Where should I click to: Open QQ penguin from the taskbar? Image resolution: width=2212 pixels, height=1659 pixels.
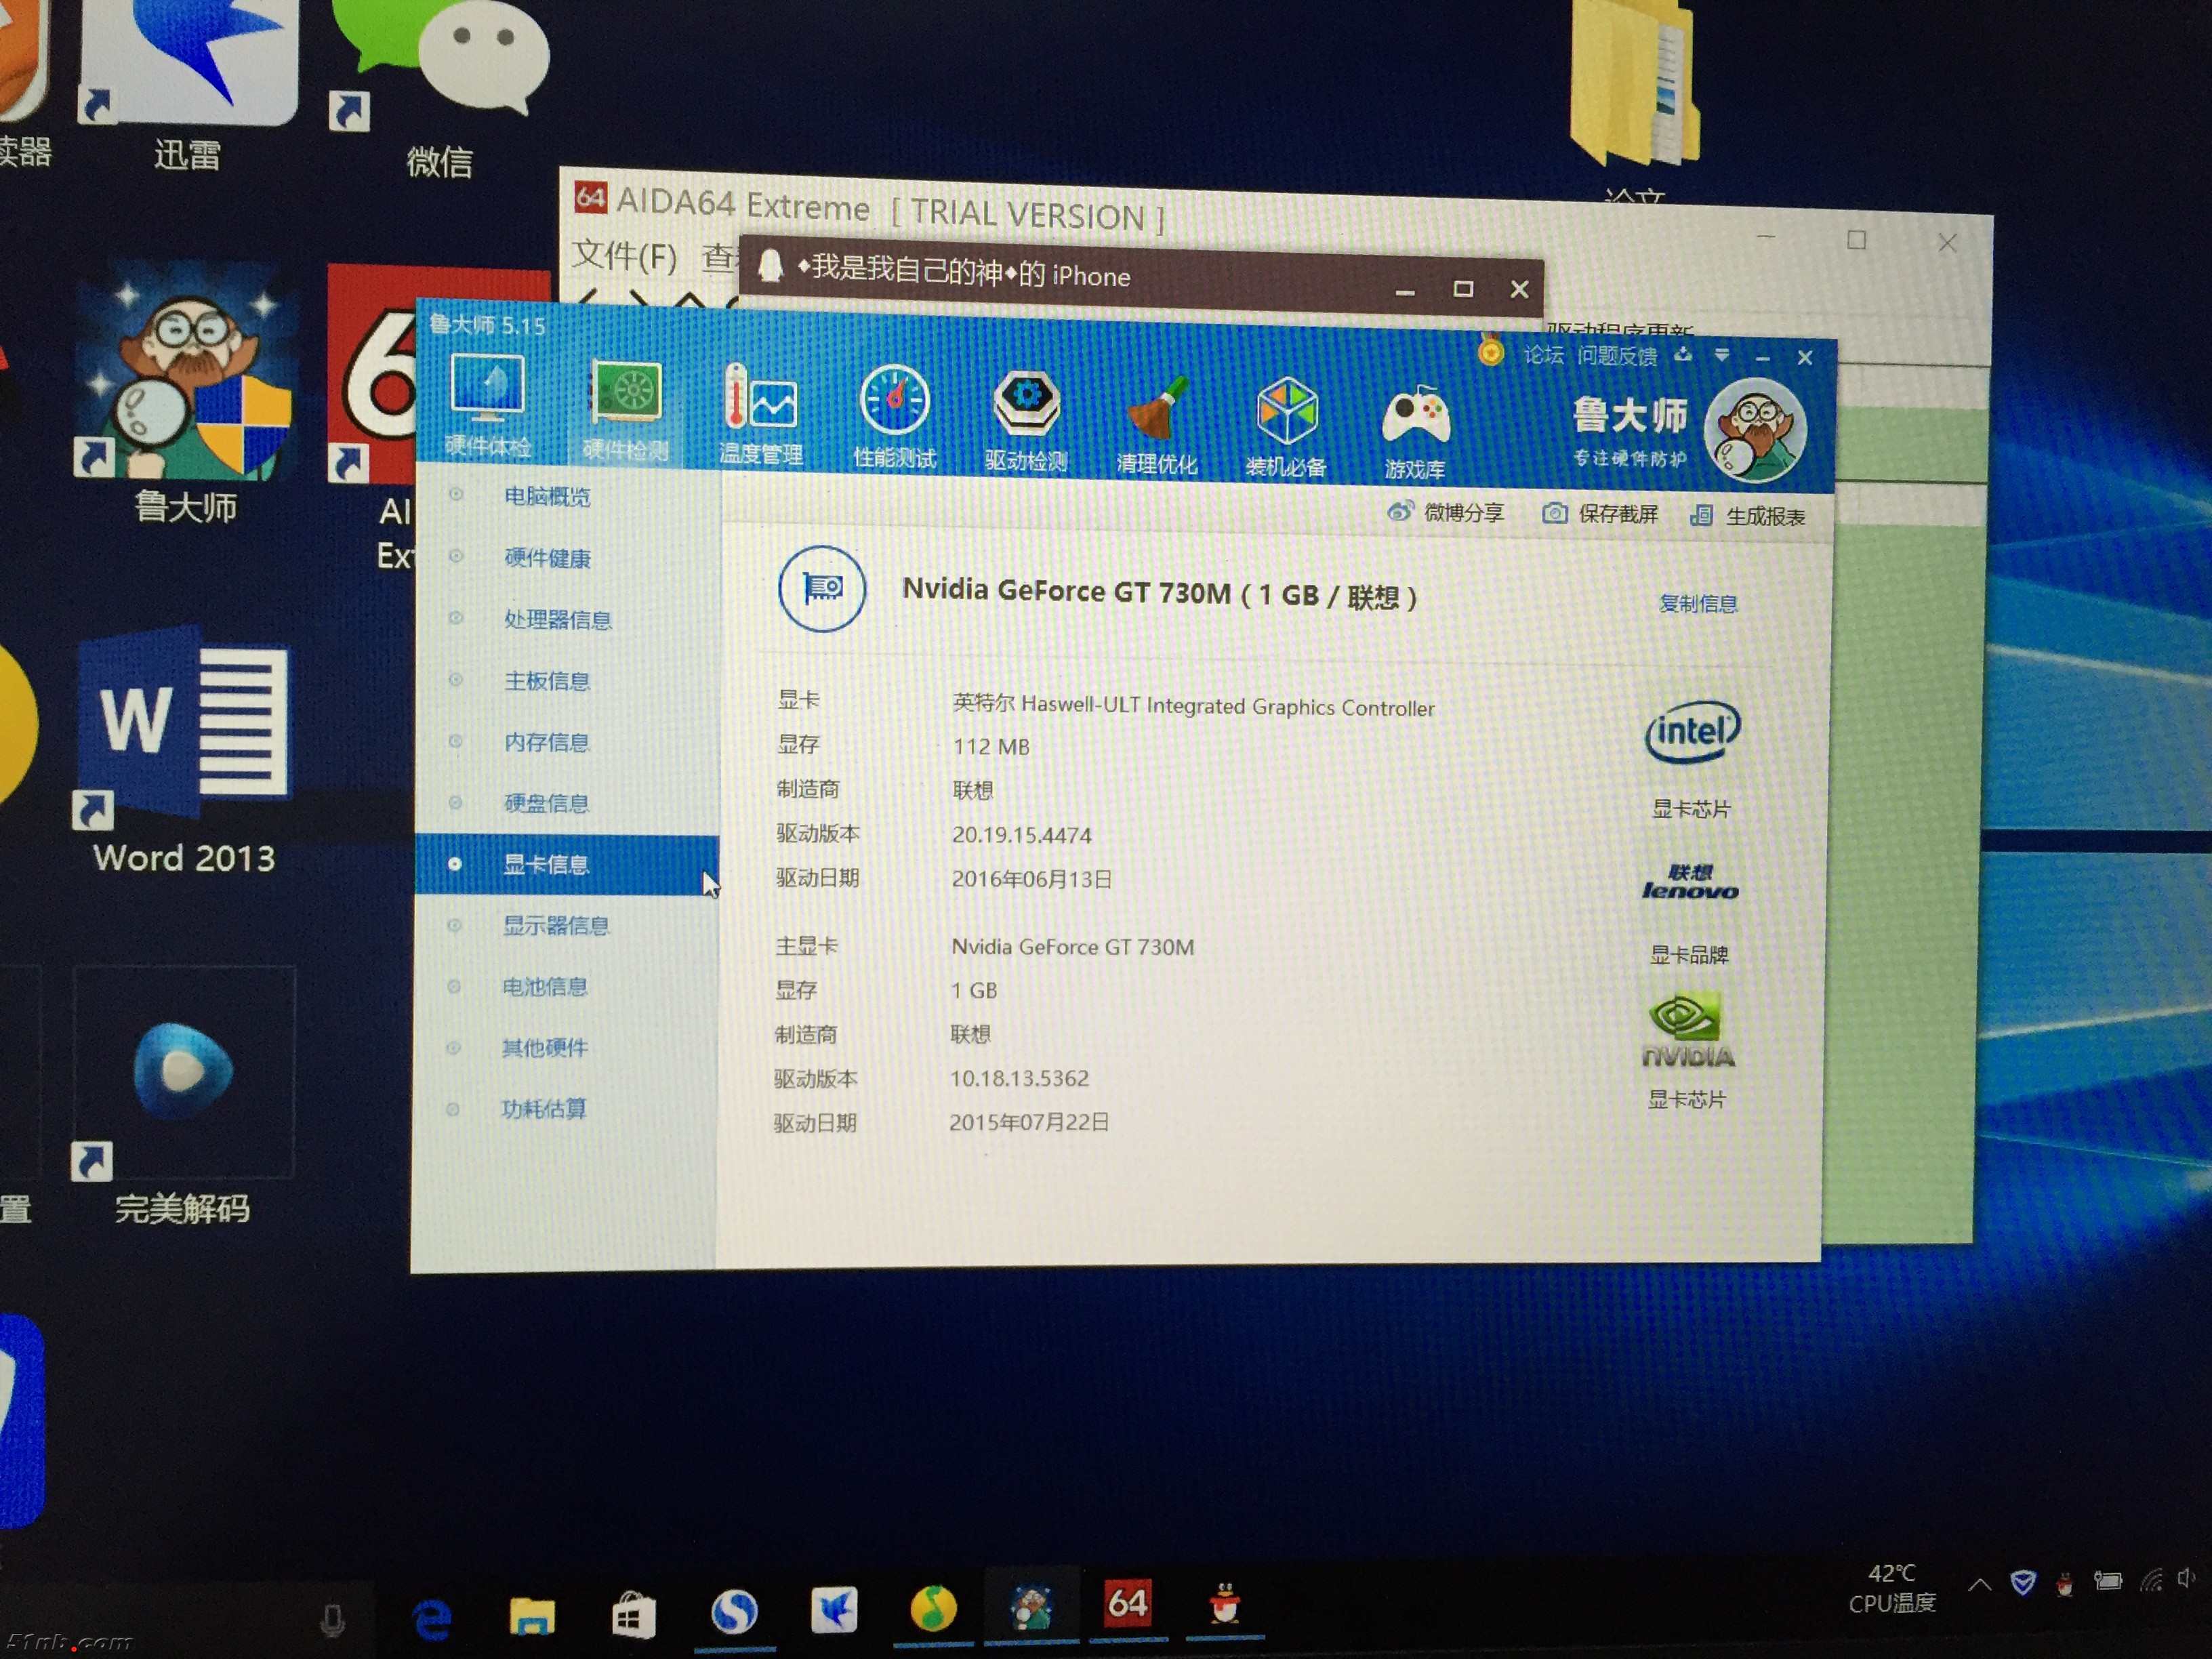click(1225, 1603)
